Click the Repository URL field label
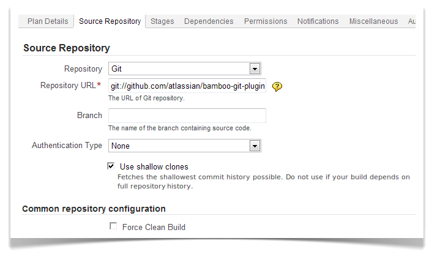The height and width of the screenshot is (257, 440). (x=70, y=85)
